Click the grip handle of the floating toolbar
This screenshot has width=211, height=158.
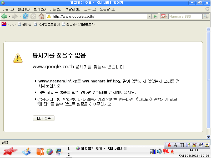[165, 145]
